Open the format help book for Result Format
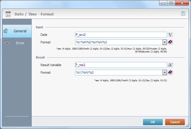The width and height of the screenshot is (191, 129). [x=170, y=73]
